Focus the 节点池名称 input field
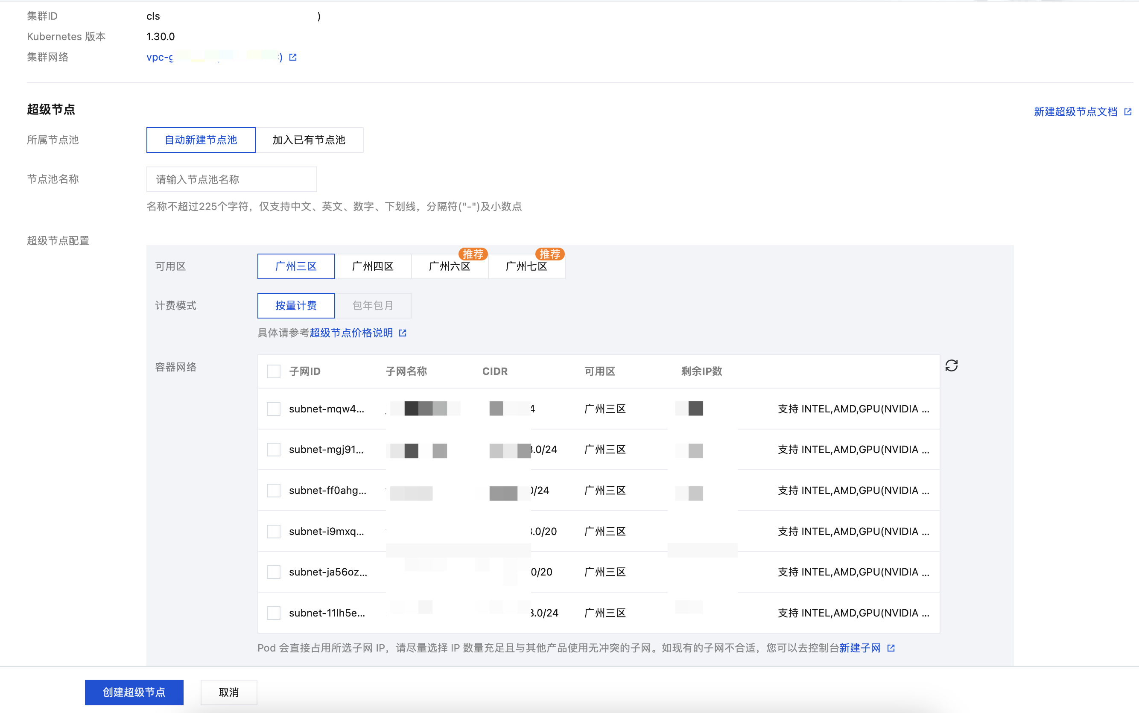This screenshot has height=713, width=1139. tap(231, 179)
